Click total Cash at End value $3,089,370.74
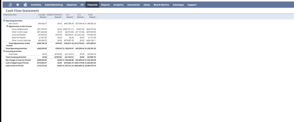This screenshot has width=294, height=122. [90, 66]
